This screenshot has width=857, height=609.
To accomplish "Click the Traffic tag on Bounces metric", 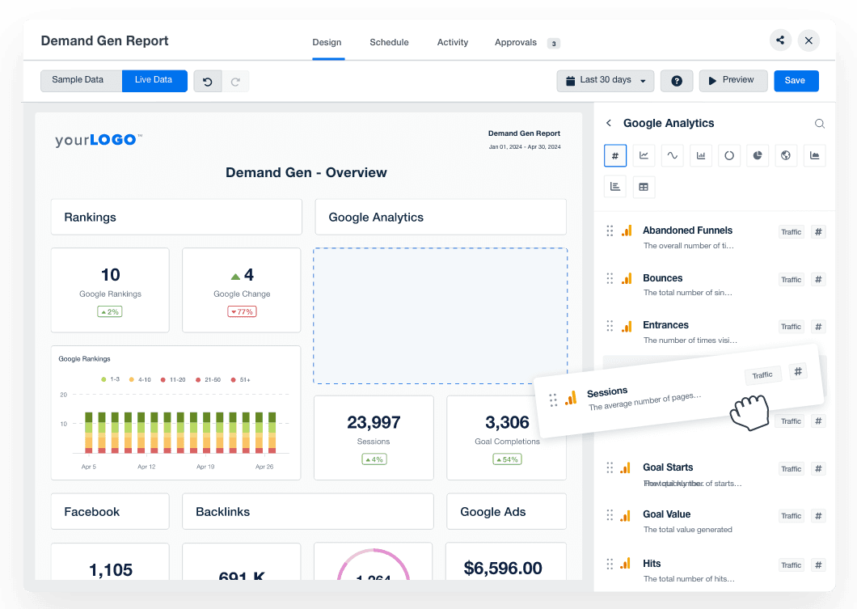I will click(x=791, y=280).
